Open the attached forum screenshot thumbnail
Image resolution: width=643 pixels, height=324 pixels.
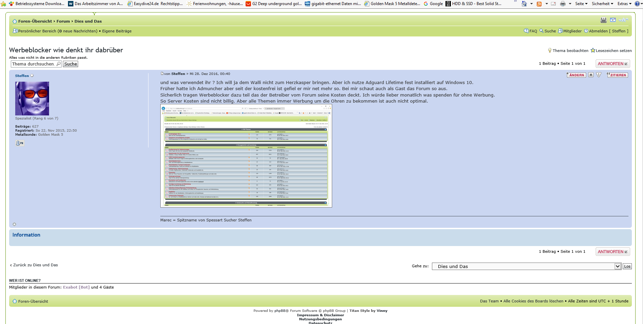[246, 156]
